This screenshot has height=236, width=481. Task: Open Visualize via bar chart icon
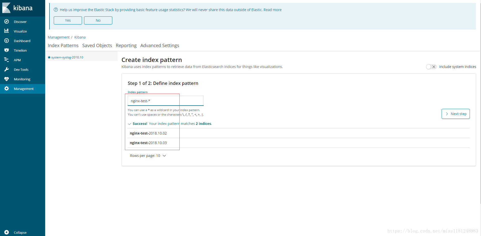point(7,31)
